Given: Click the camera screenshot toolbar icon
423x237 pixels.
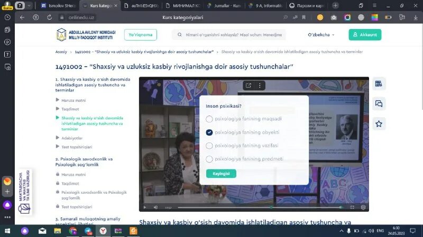Looking at the screenshot, I should [x=334, y=17].
